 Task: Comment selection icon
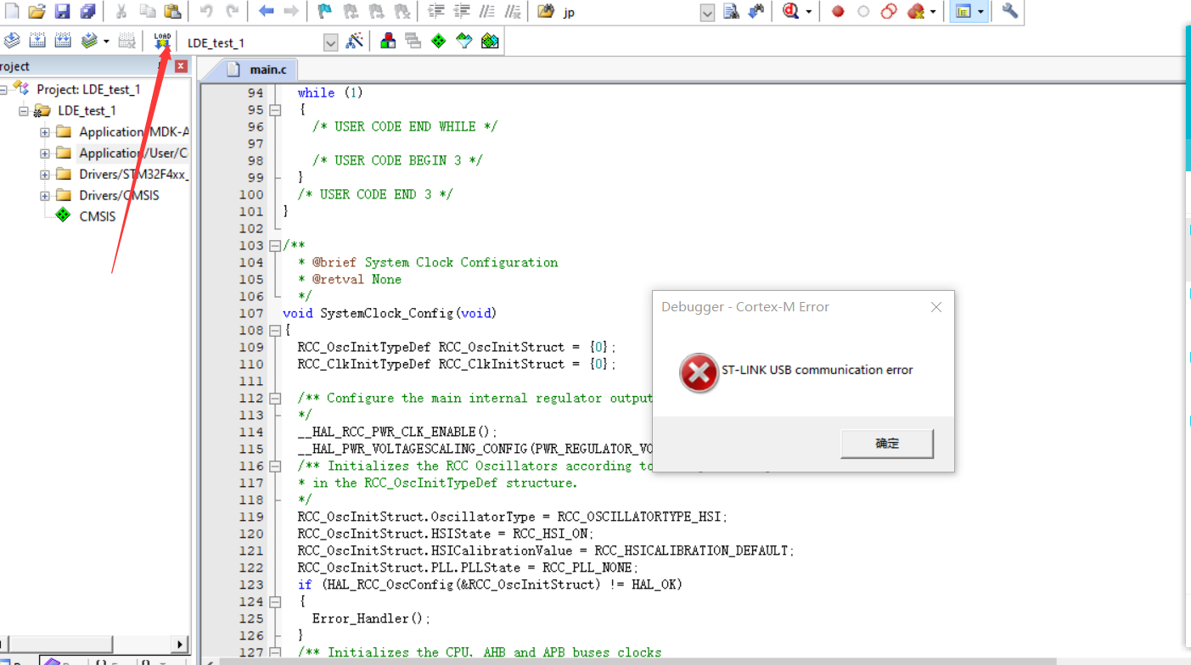pos(487,11)
